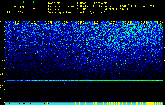Click the 2251 time marker
Viewport: 165px width, 105px height.
pyautogui.click(x=18, y=23)
